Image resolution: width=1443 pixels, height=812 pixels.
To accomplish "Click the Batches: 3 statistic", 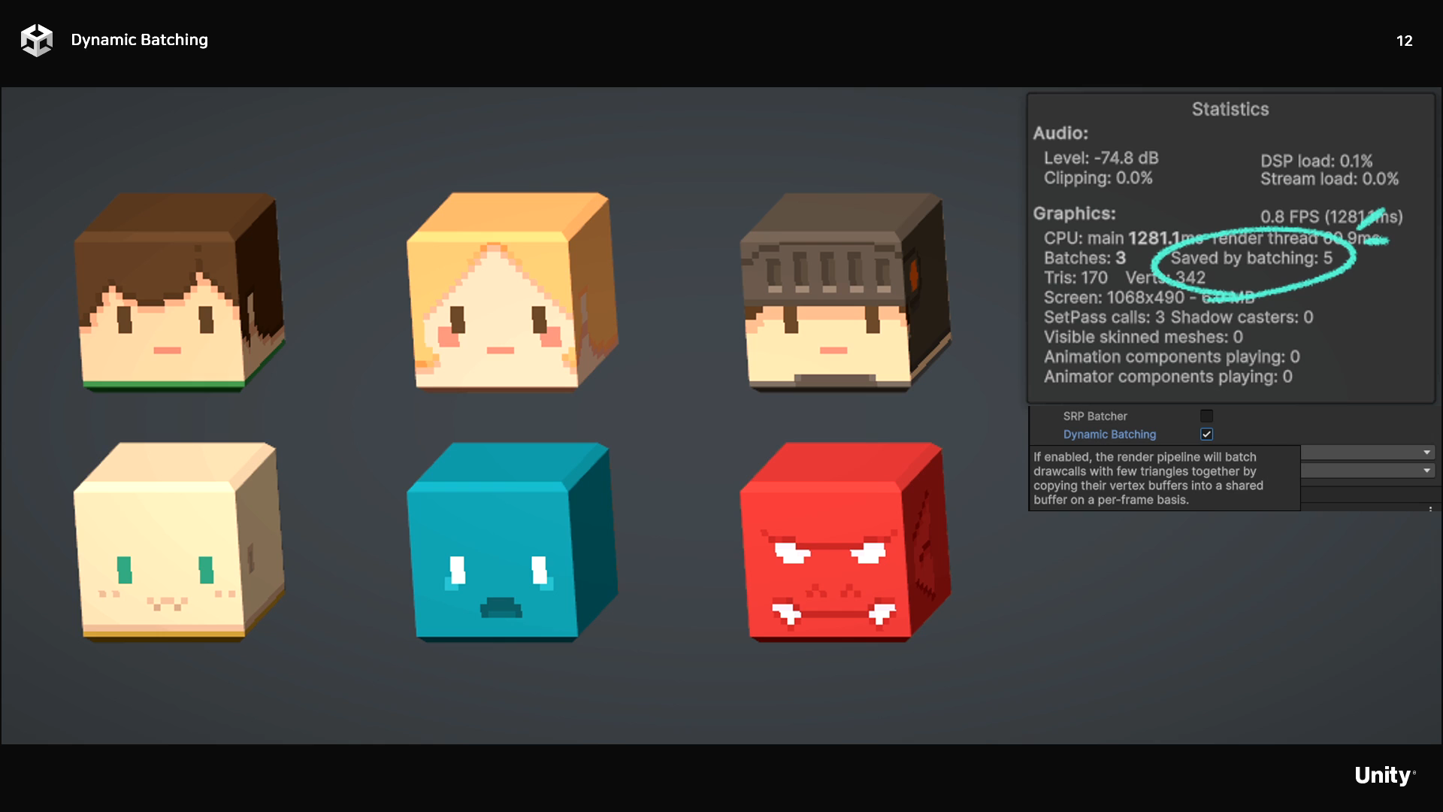I will [1084, 258].
